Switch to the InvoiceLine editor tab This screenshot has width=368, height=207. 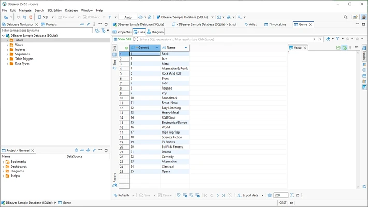275,24
